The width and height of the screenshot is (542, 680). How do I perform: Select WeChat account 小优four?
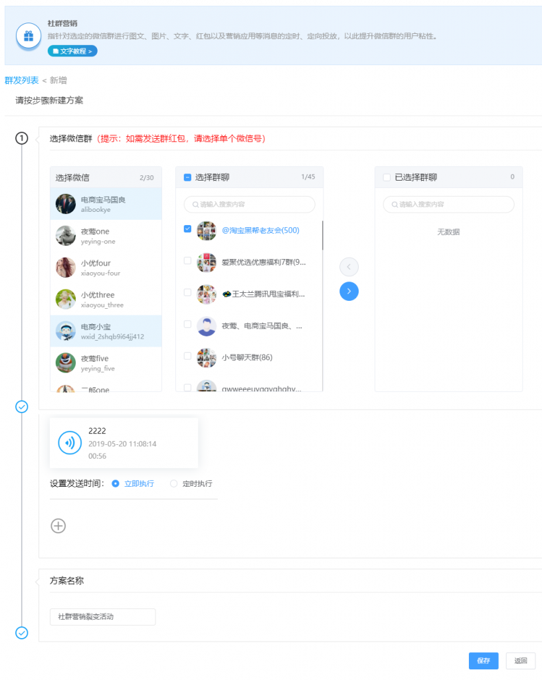click(x=106, y=267)
